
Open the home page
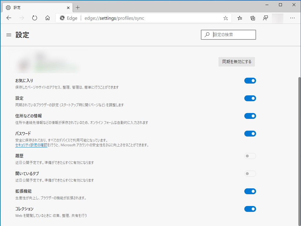point(47,18)
